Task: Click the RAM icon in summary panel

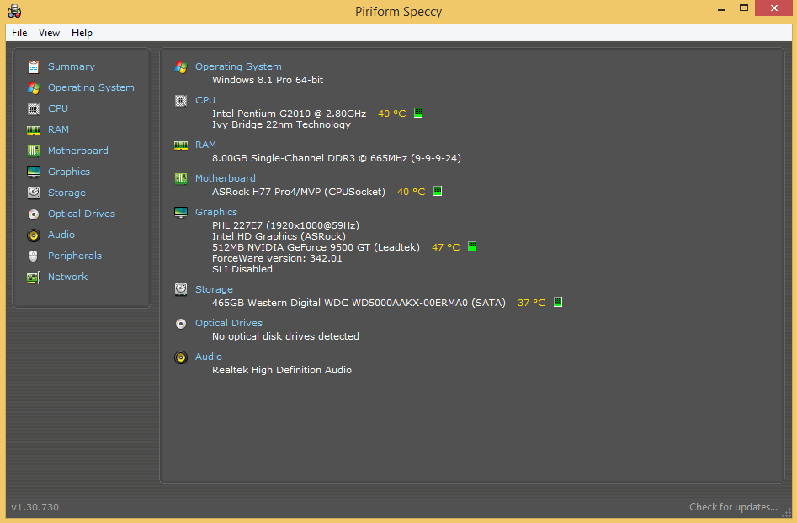Action: pos(181,145)
